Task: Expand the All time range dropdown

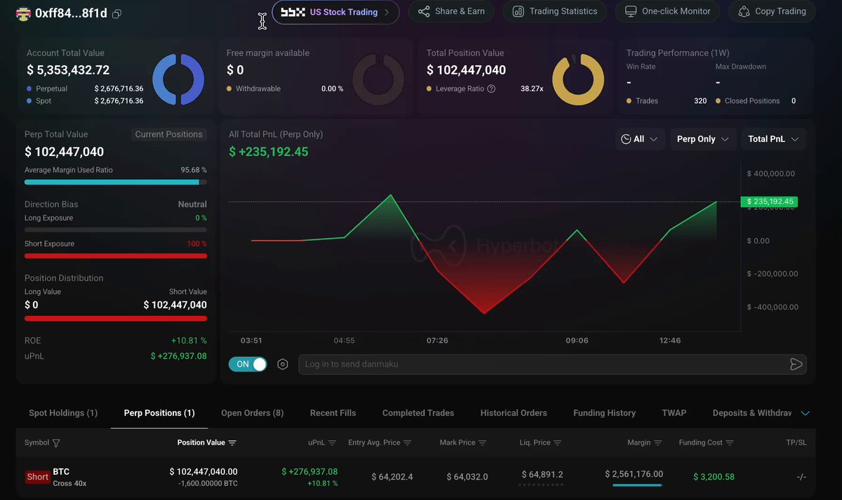Action: coord(639,139)
